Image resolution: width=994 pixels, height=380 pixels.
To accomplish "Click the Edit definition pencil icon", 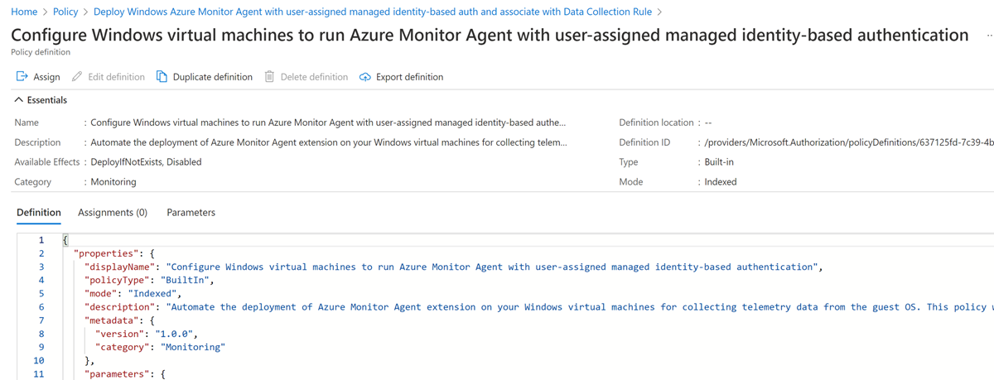I will click(x=77, y=77).
